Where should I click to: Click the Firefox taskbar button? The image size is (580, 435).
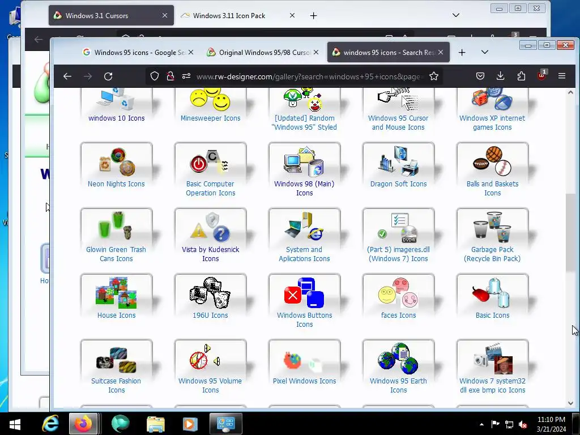(83, 424)
